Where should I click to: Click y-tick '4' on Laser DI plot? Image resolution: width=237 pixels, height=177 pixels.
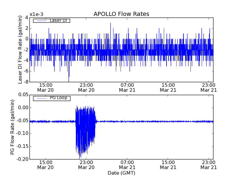tap(27, 18)
